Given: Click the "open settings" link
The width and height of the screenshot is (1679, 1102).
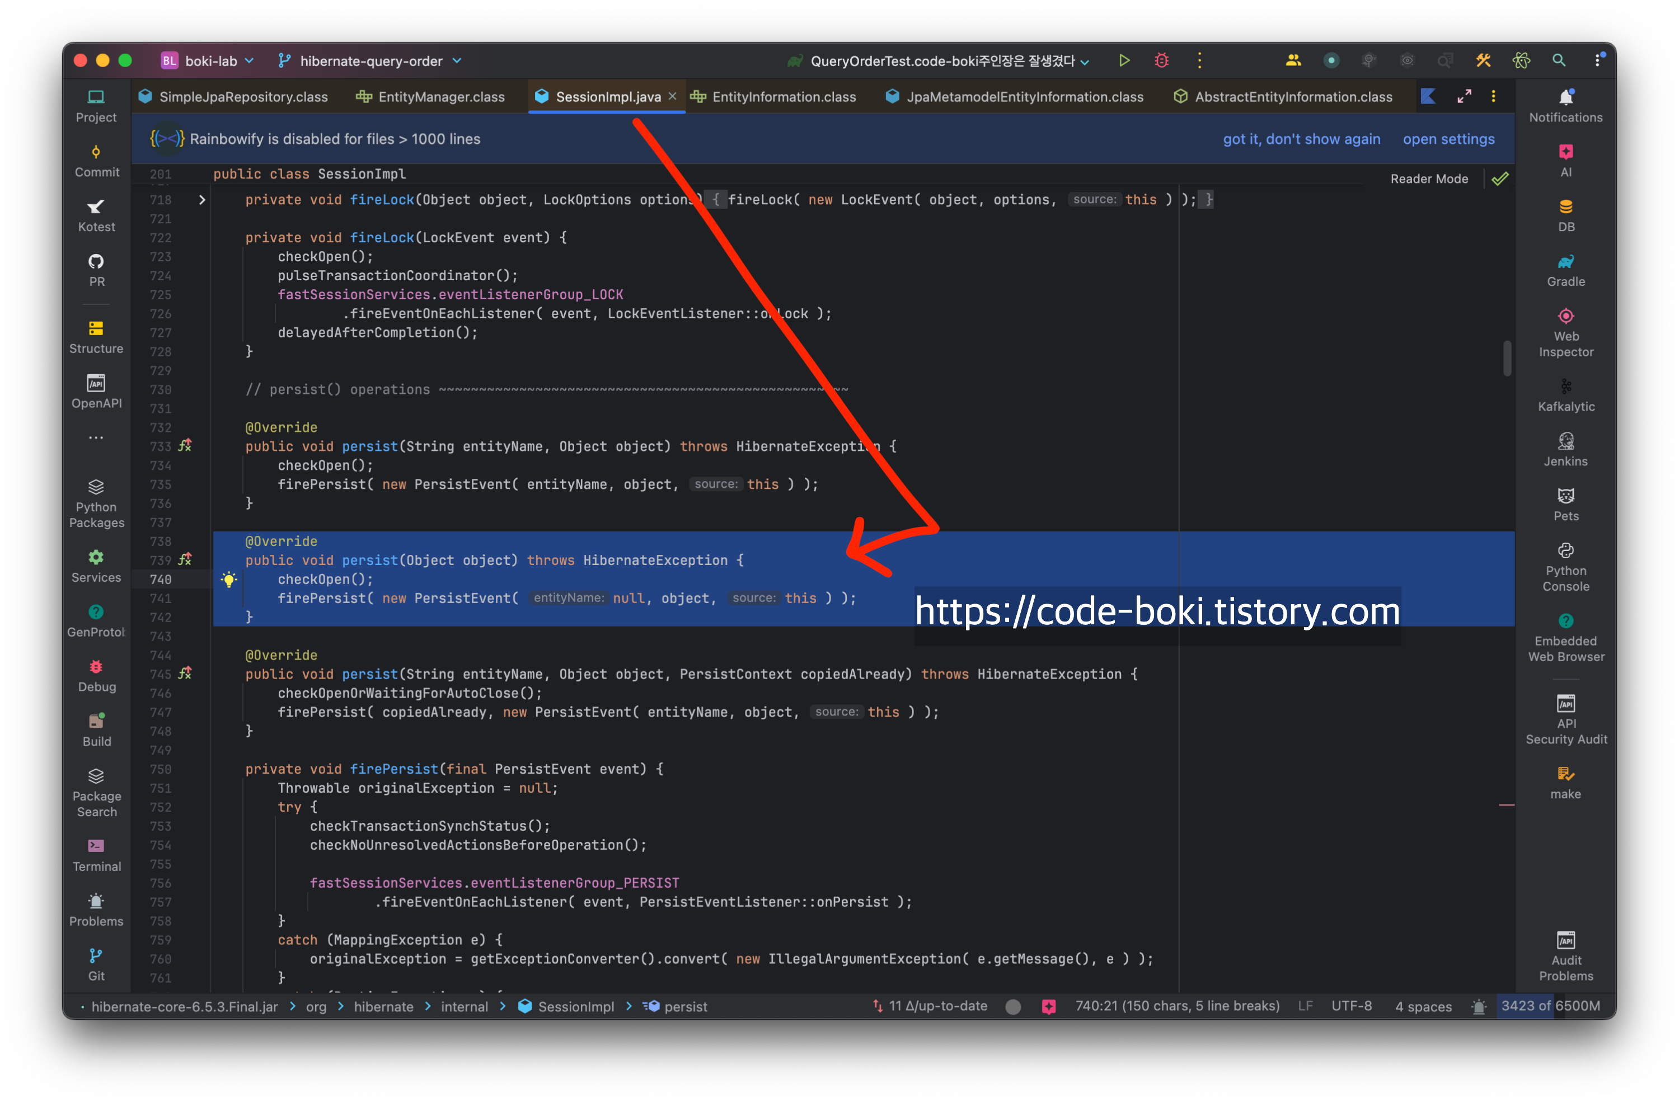Looking at the screenshot, I should coord(1448,139).
